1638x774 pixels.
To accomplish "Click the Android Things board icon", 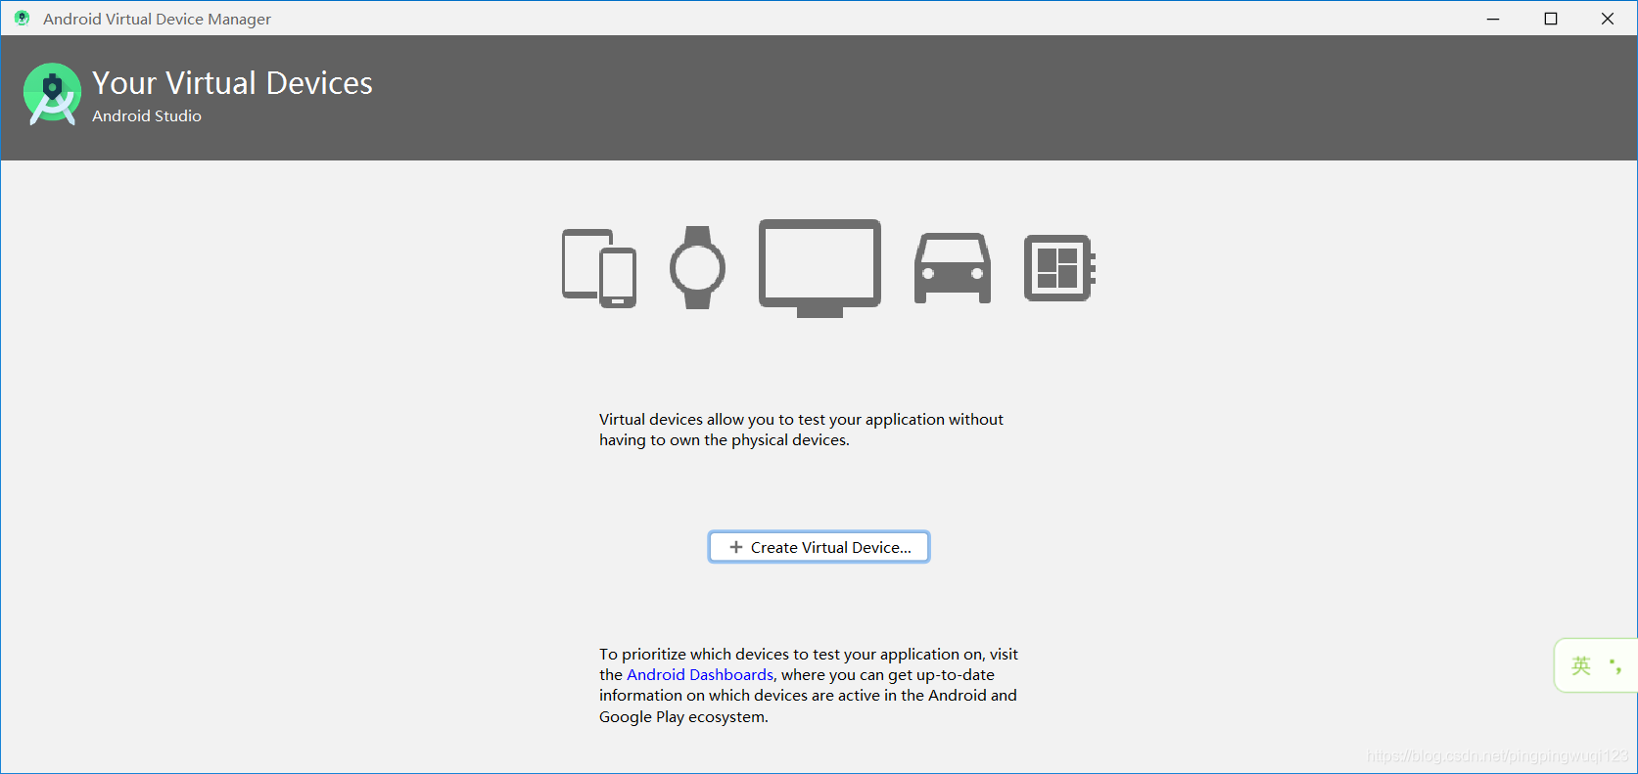I will coord(1059,267).
